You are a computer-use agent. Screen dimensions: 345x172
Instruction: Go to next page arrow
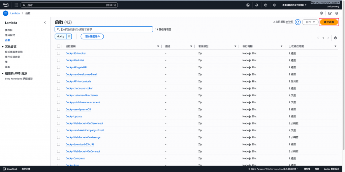pyautogui.click(x=328, y=38)
